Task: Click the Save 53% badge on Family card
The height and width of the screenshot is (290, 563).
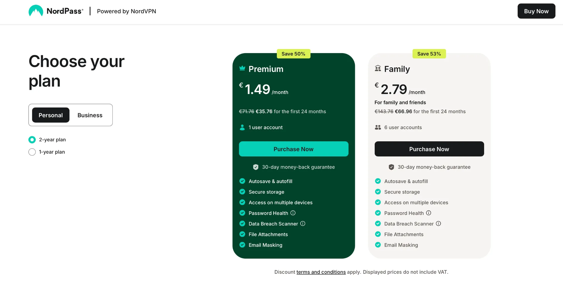Action: tap(429, 54)
